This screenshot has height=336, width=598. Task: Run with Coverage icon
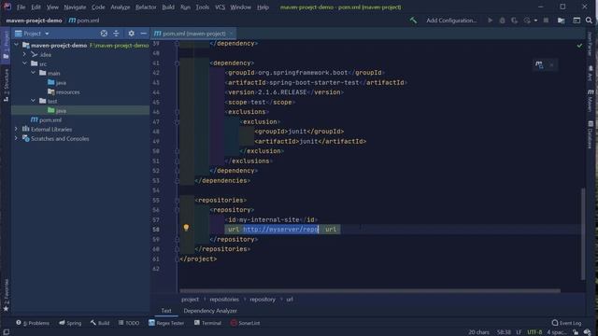(x=515, y=21)
